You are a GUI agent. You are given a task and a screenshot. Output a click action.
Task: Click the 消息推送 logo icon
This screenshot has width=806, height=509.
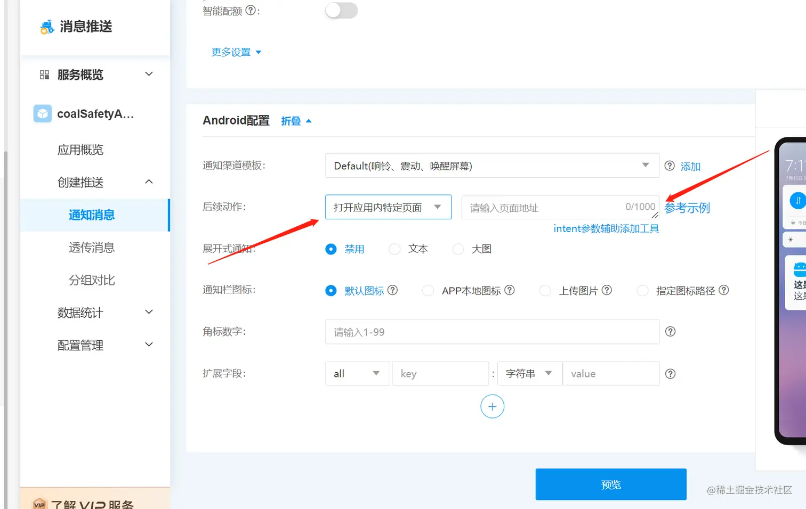[47, 27]
